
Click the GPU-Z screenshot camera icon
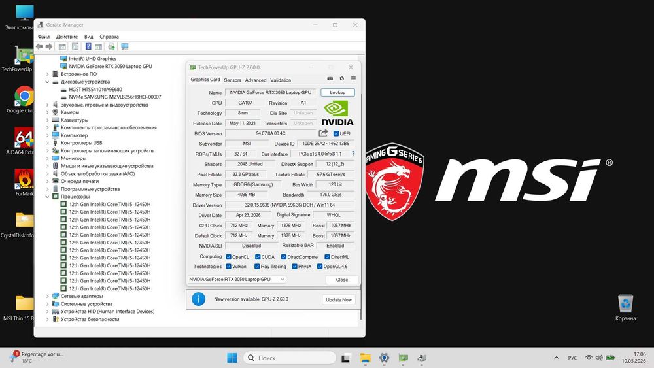(330, 79)
